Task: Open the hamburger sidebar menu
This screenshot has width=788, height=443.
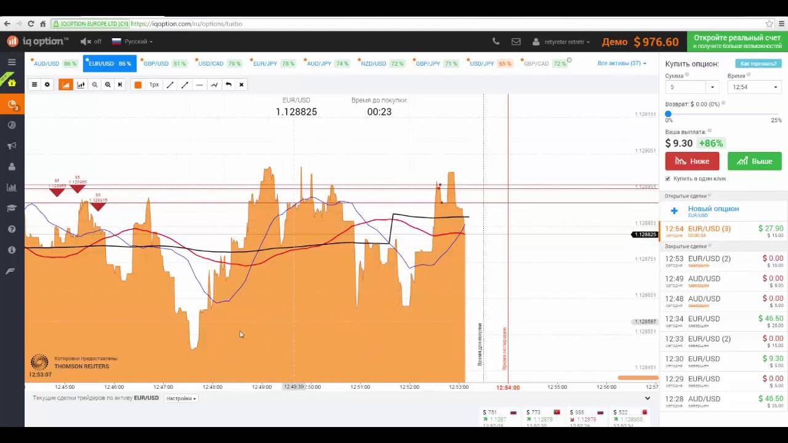Action: click(12, 62)
